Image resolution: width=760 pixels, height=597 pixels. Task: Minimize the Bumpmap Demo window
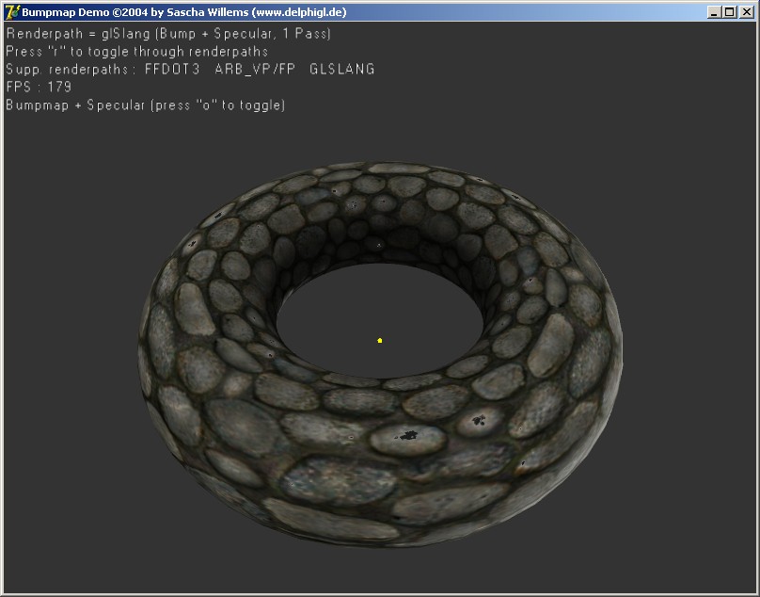[715, 12]
